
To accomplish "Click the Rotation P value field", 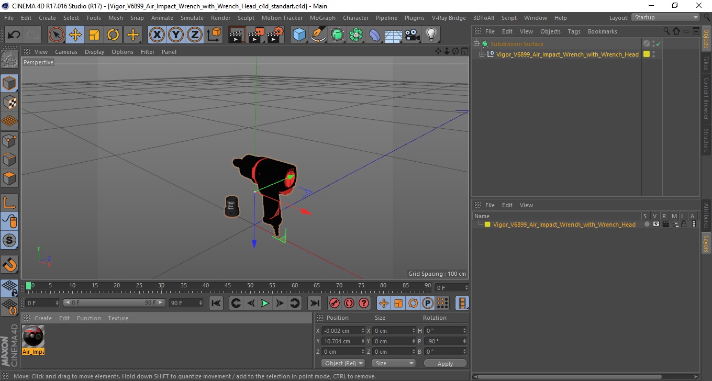I will [x=446, y=341].
